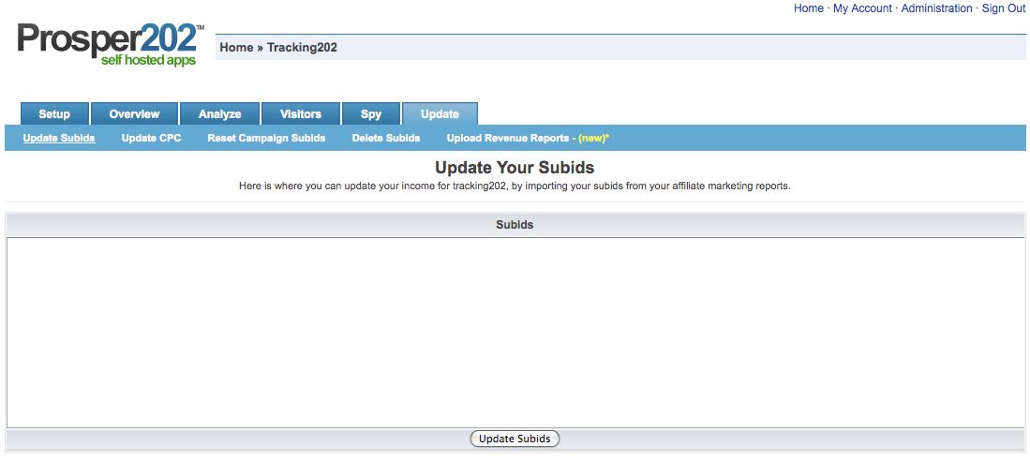Click the Update tab
This screenshot has height=462, width=1030.
click(x=440, y=113)
